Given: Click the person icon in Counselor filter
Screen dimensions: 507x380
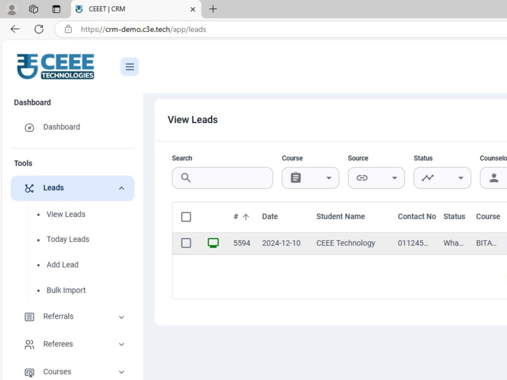Looking at the screenshot, I should [494, 178].
